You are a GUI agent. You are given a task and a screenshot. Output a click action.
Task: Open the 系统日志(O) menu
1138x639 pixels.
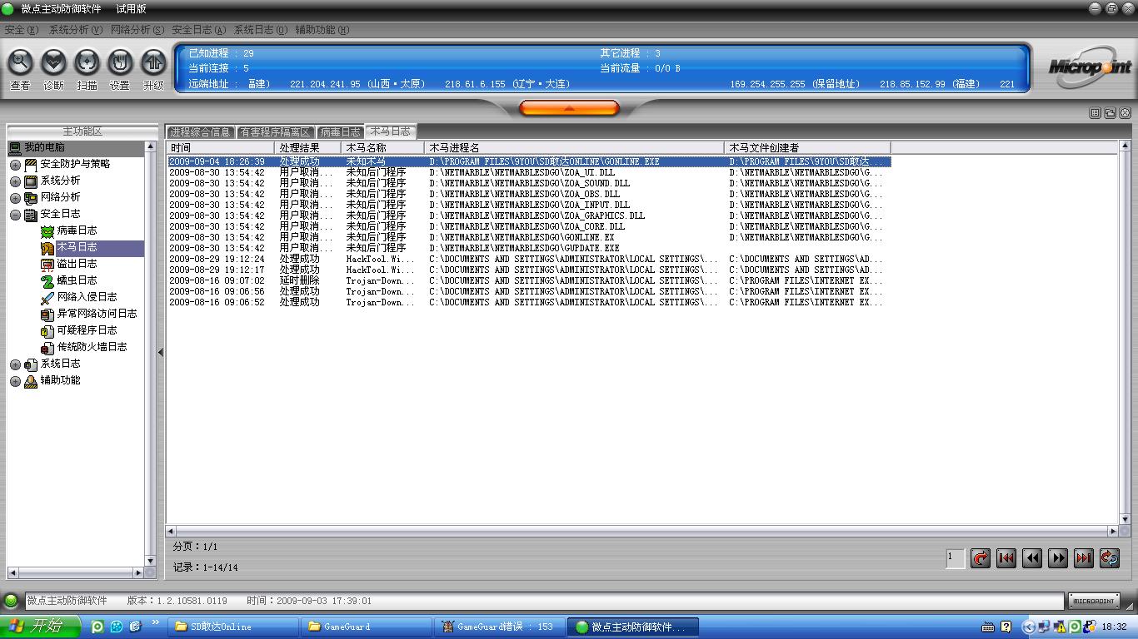[x=261, y=29]
